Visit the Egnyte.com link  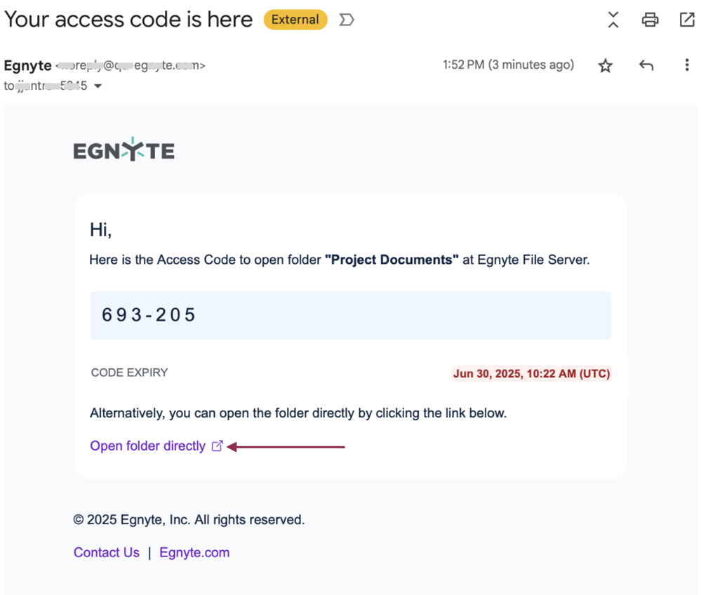coord(194,552)
